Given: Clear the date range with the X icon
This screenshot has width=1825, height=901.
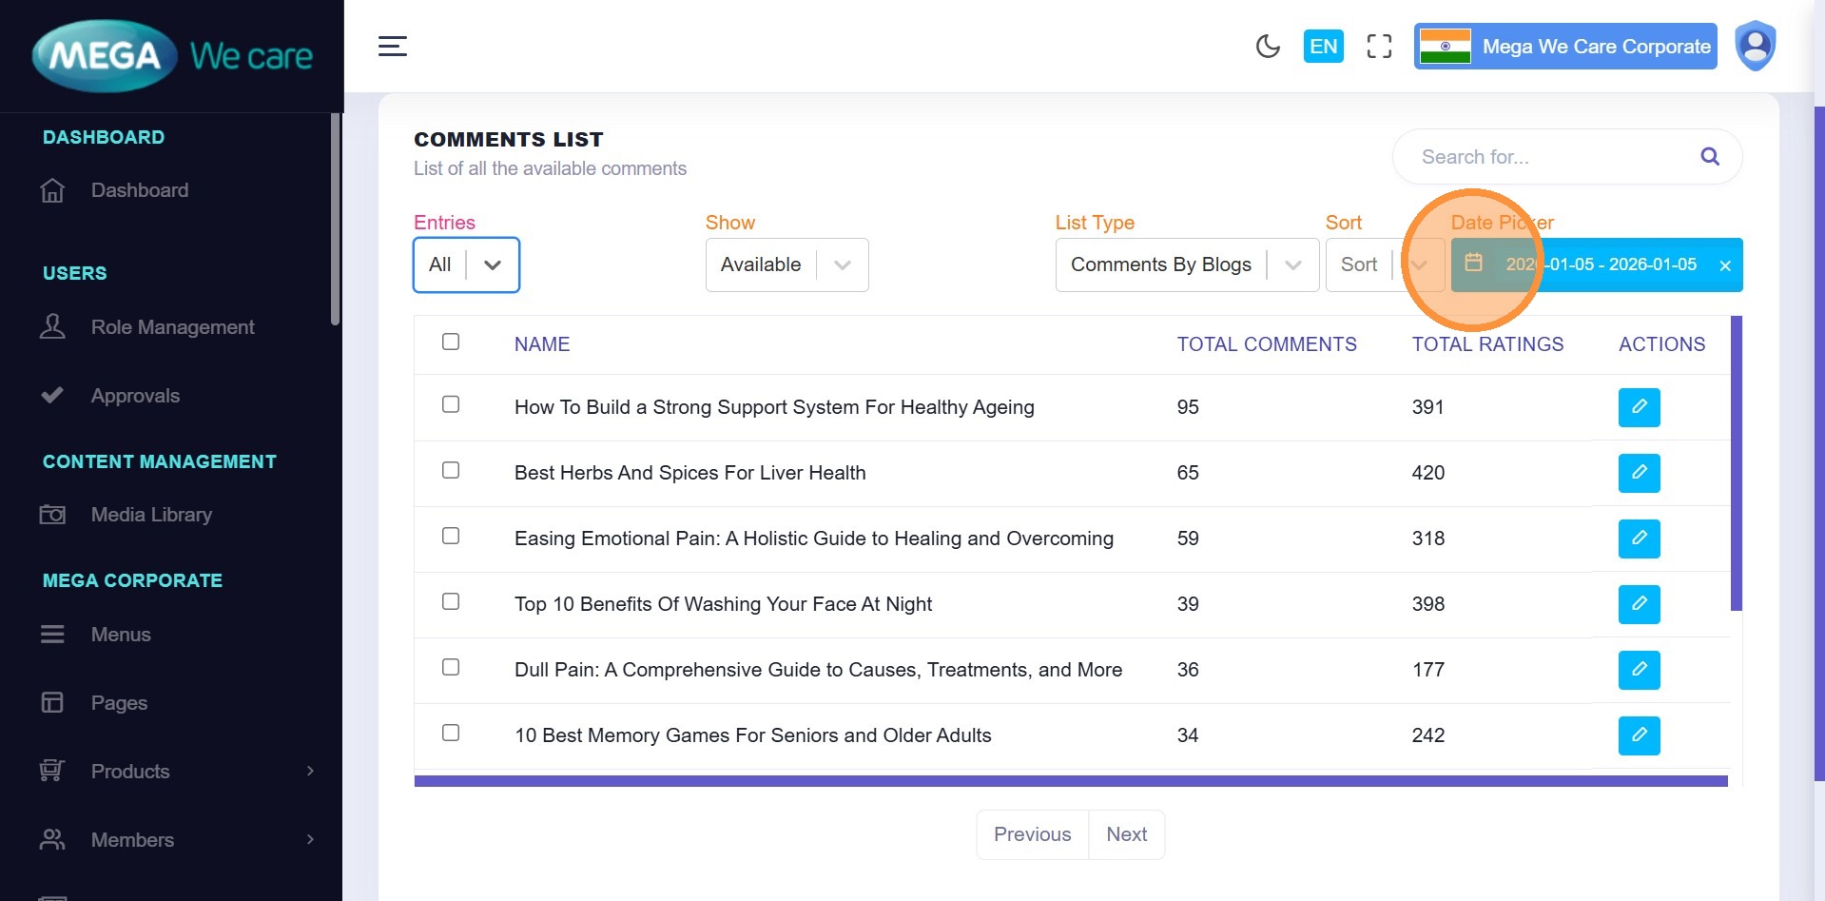Looking at the screenshot, I should pyautogui.click(x=1724, y=265).
